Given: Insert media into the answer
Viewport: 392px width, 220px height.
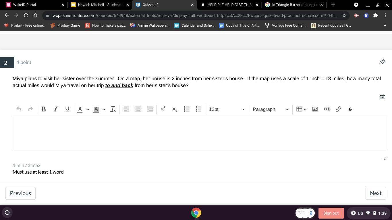Looking at the screenshot, I should 327,109.
